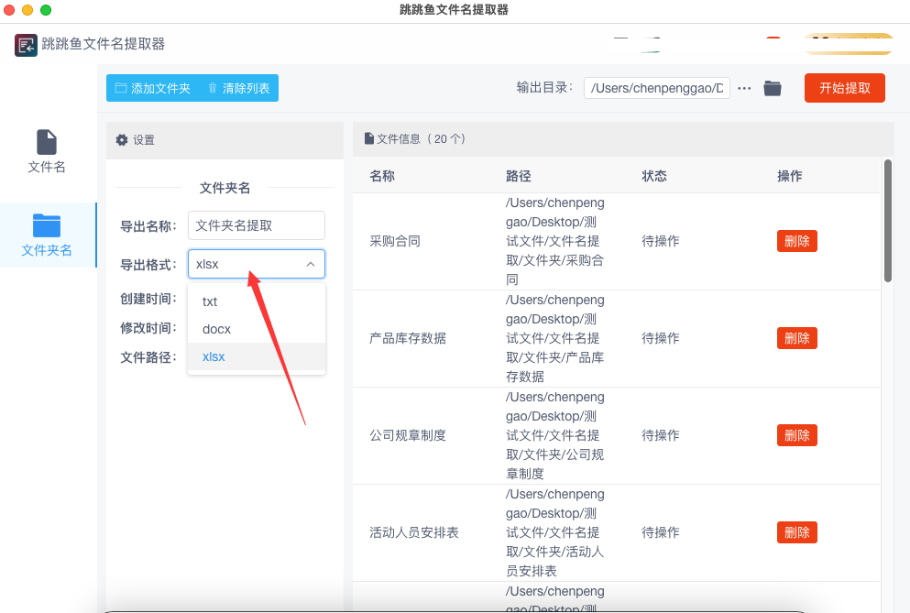910x613 pixels.
Task: Click the 状态 column header
Action: point(654,176)
